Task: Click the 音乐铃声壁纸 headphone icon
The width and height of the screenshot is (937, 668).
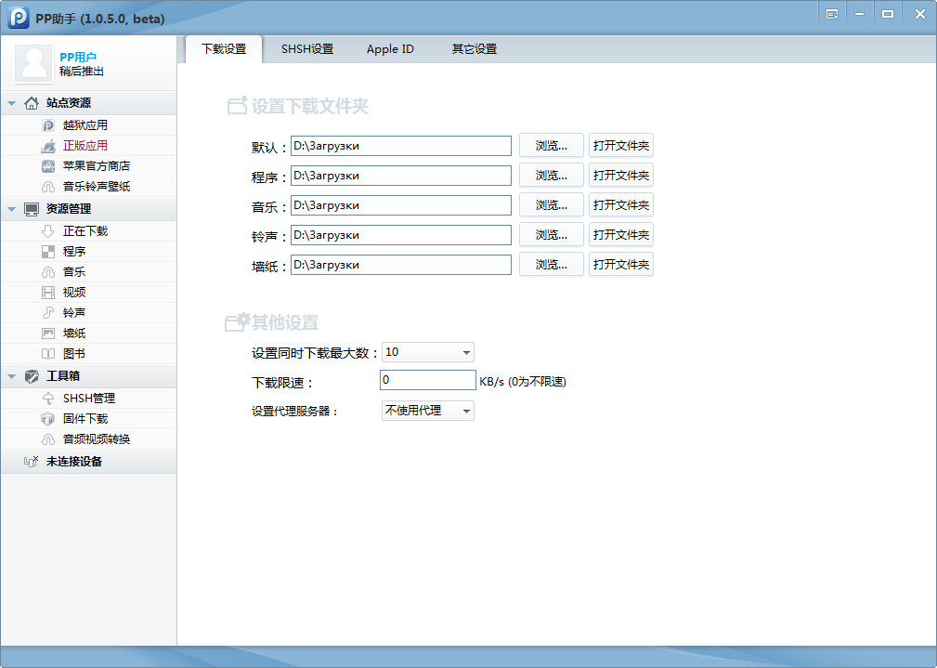Action: 48,187
